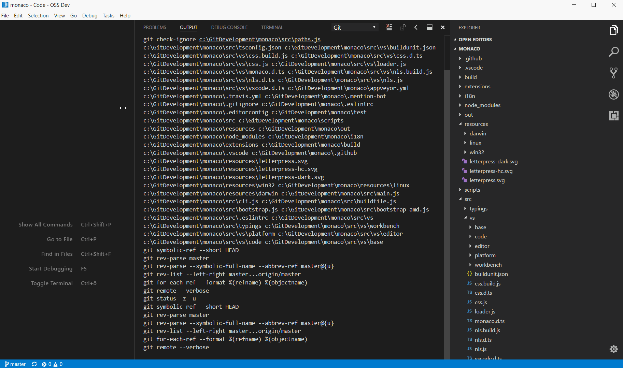Viewport: 623px width, 368px height.
Task: Expand the extensions folder
Action: coord(477,86)
